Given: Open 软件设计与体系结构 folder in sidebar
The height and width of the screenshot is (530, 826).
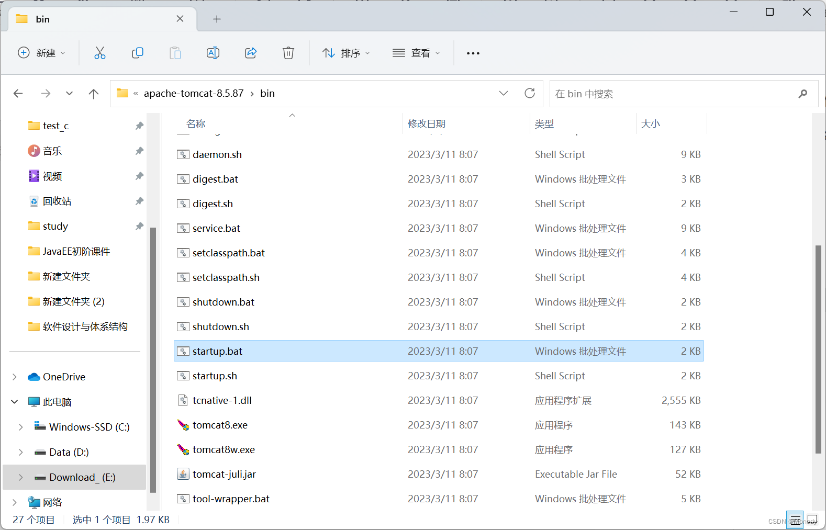Looking at the screenshot, I should click(x=85, y=327).
